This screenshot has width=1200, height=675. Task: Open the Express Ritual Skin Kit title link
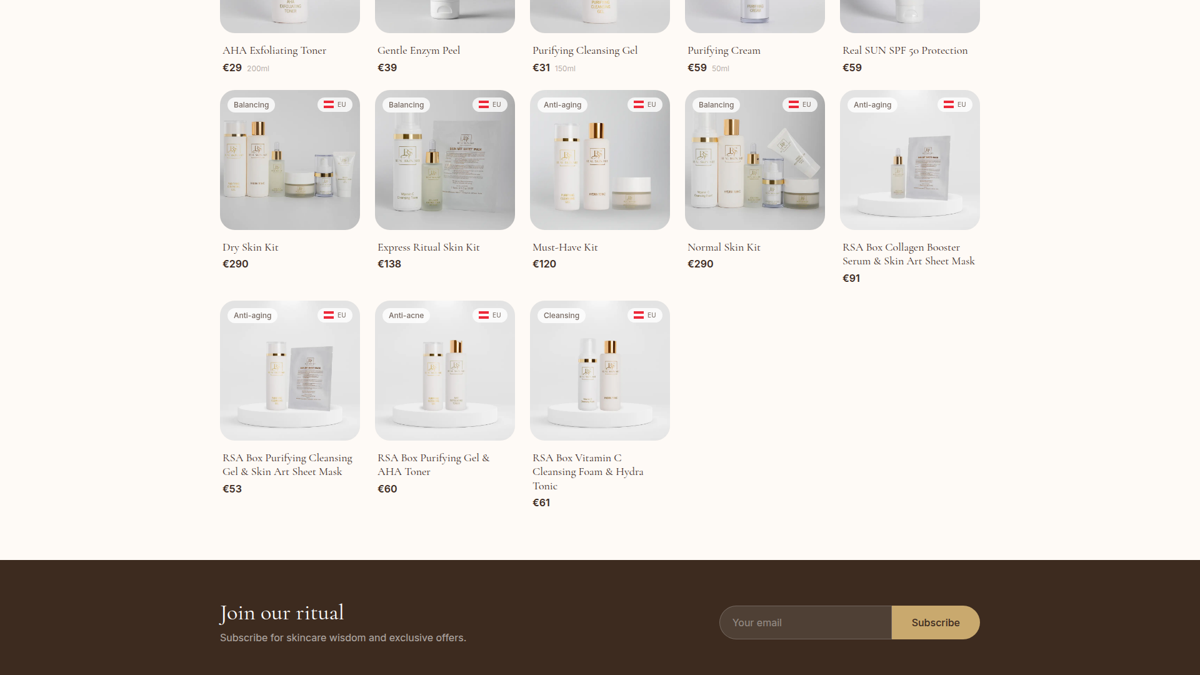[x=428, y=247]
